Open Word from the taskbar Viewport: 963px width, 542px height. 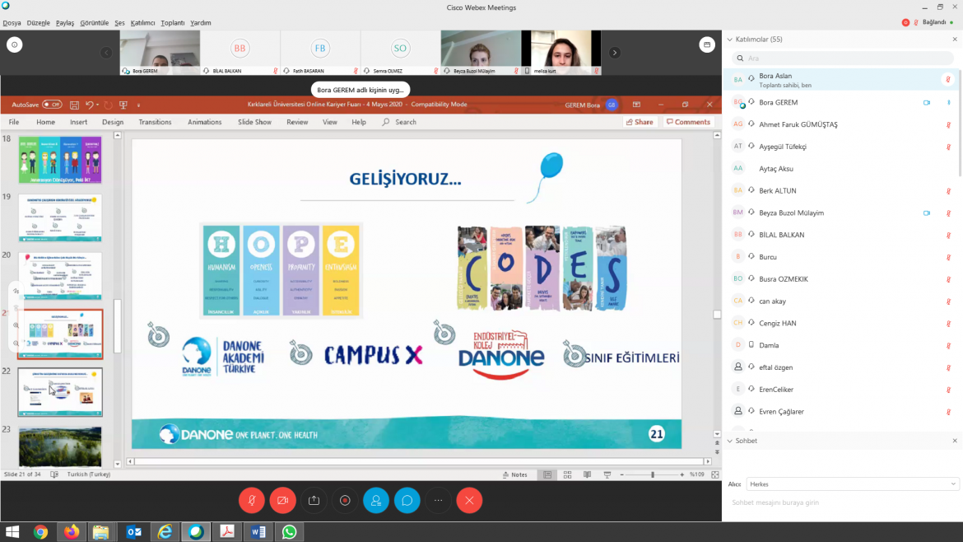[x=258, y=531]
